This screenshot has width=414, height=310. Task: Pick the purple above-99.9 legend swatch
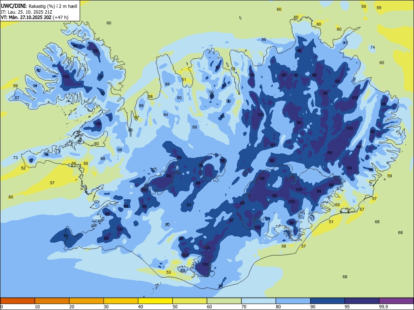tap(396, 301)
